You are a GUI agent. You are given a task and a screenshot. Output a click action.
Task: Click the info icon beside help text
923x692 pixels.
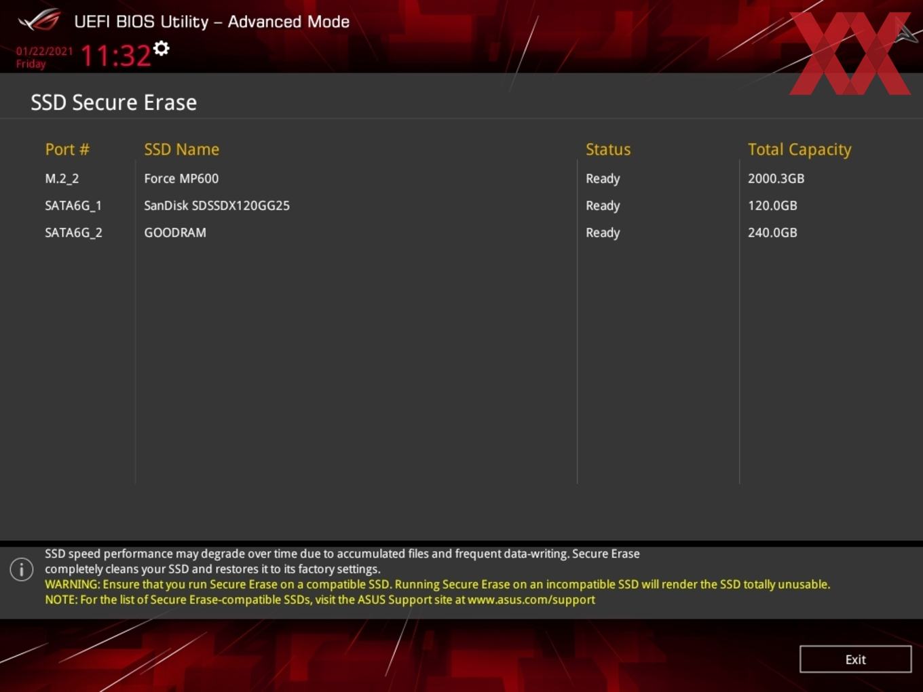point(22,569)
